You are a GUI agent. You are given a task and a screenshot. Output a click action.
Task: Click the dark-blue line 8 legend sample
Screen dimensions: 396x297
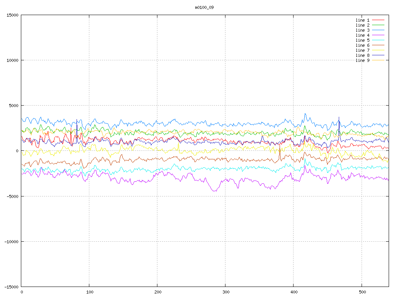(378, 55)
